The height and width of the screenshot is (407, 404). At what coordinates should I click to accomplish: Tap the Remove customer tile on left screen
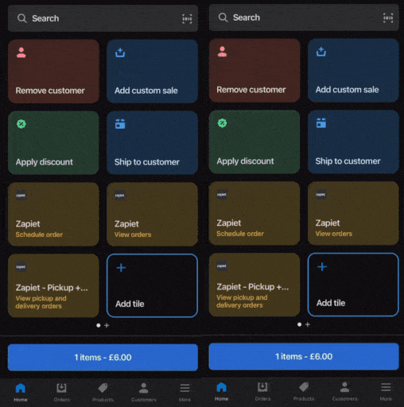tap(53, 72)
